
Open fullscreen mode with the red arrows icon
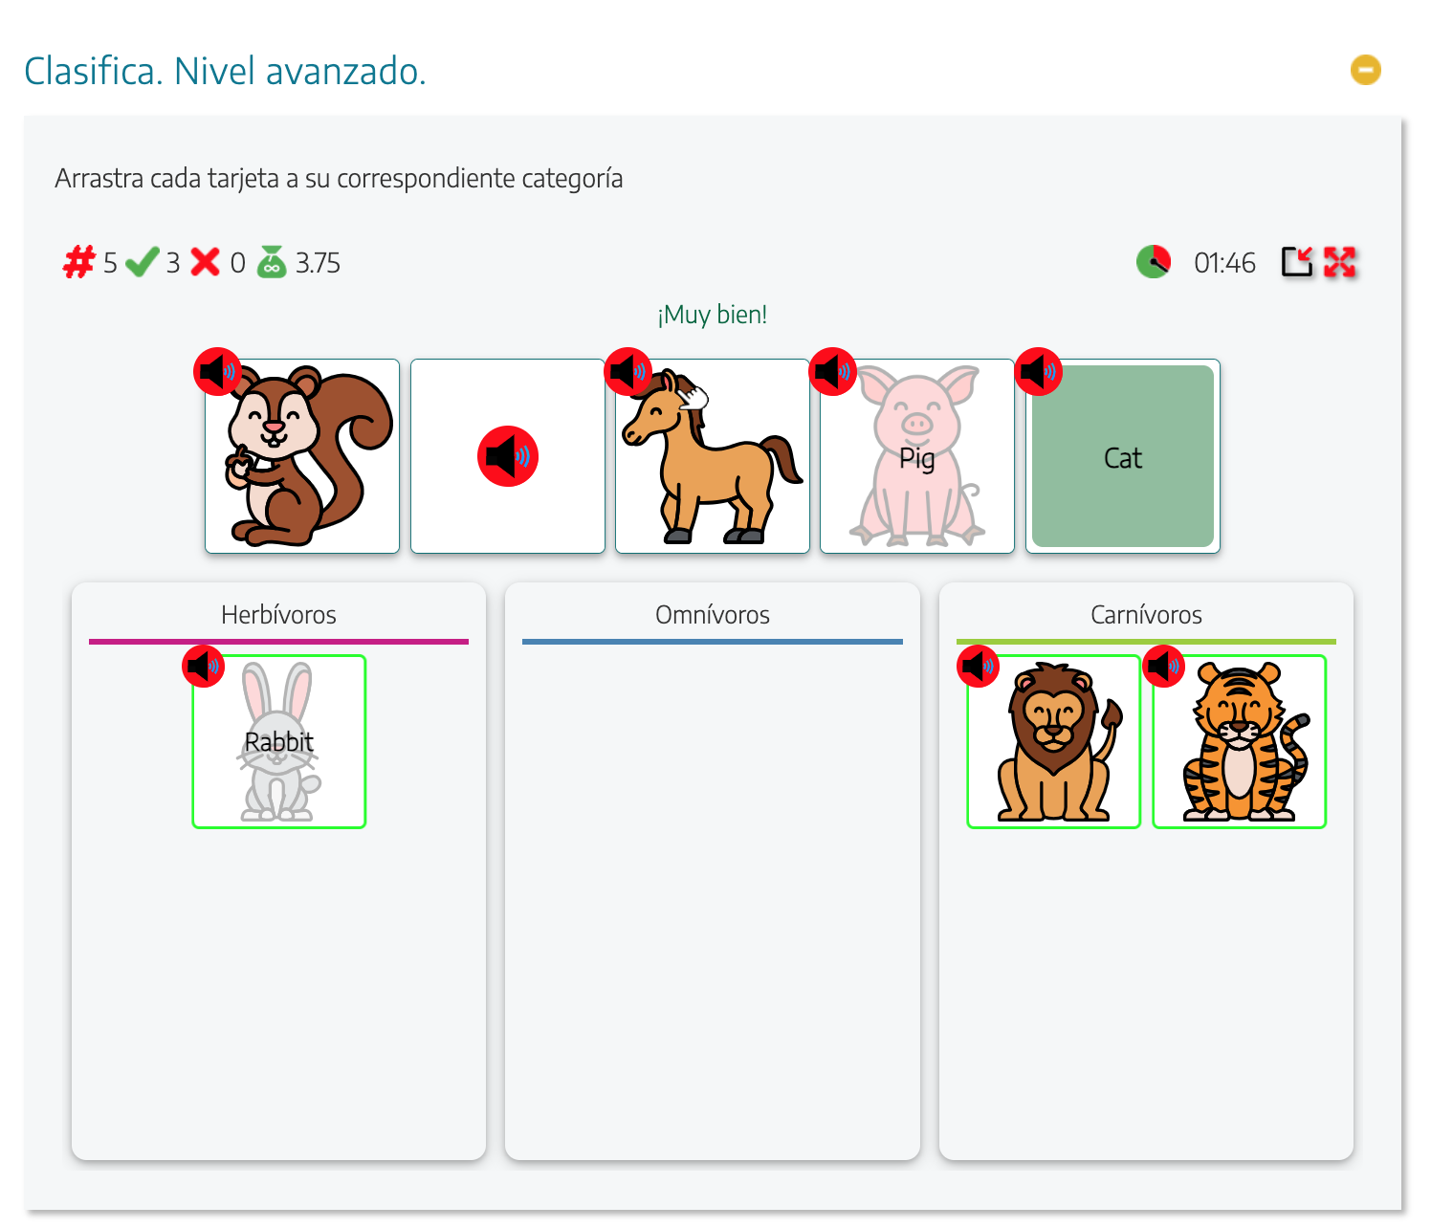(1339, 261)
